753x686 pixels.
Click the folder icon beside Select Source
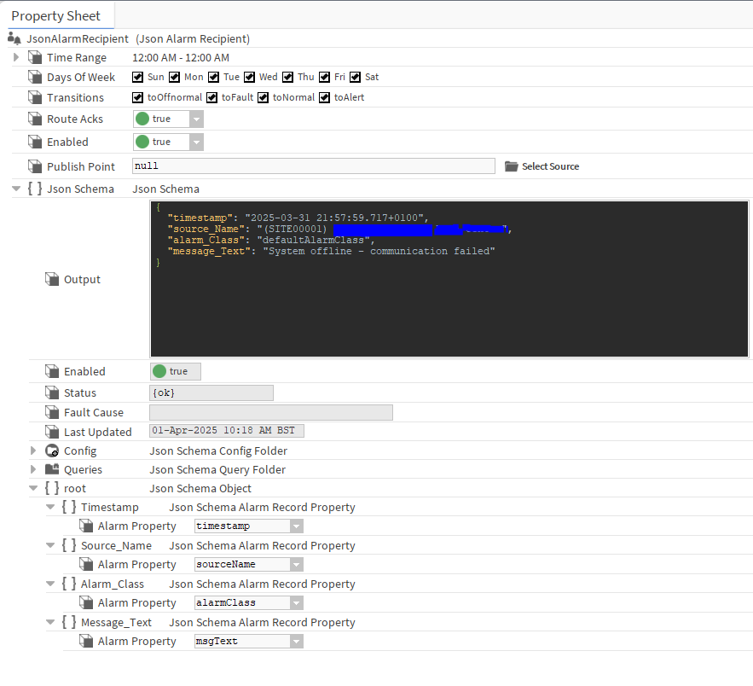[512, 166]
